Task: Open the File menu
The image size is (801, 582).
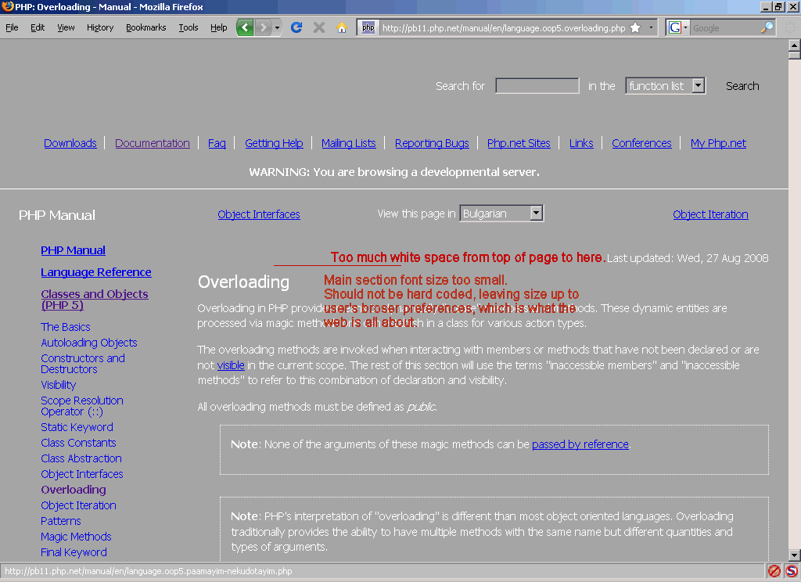Action: [12, 27]
